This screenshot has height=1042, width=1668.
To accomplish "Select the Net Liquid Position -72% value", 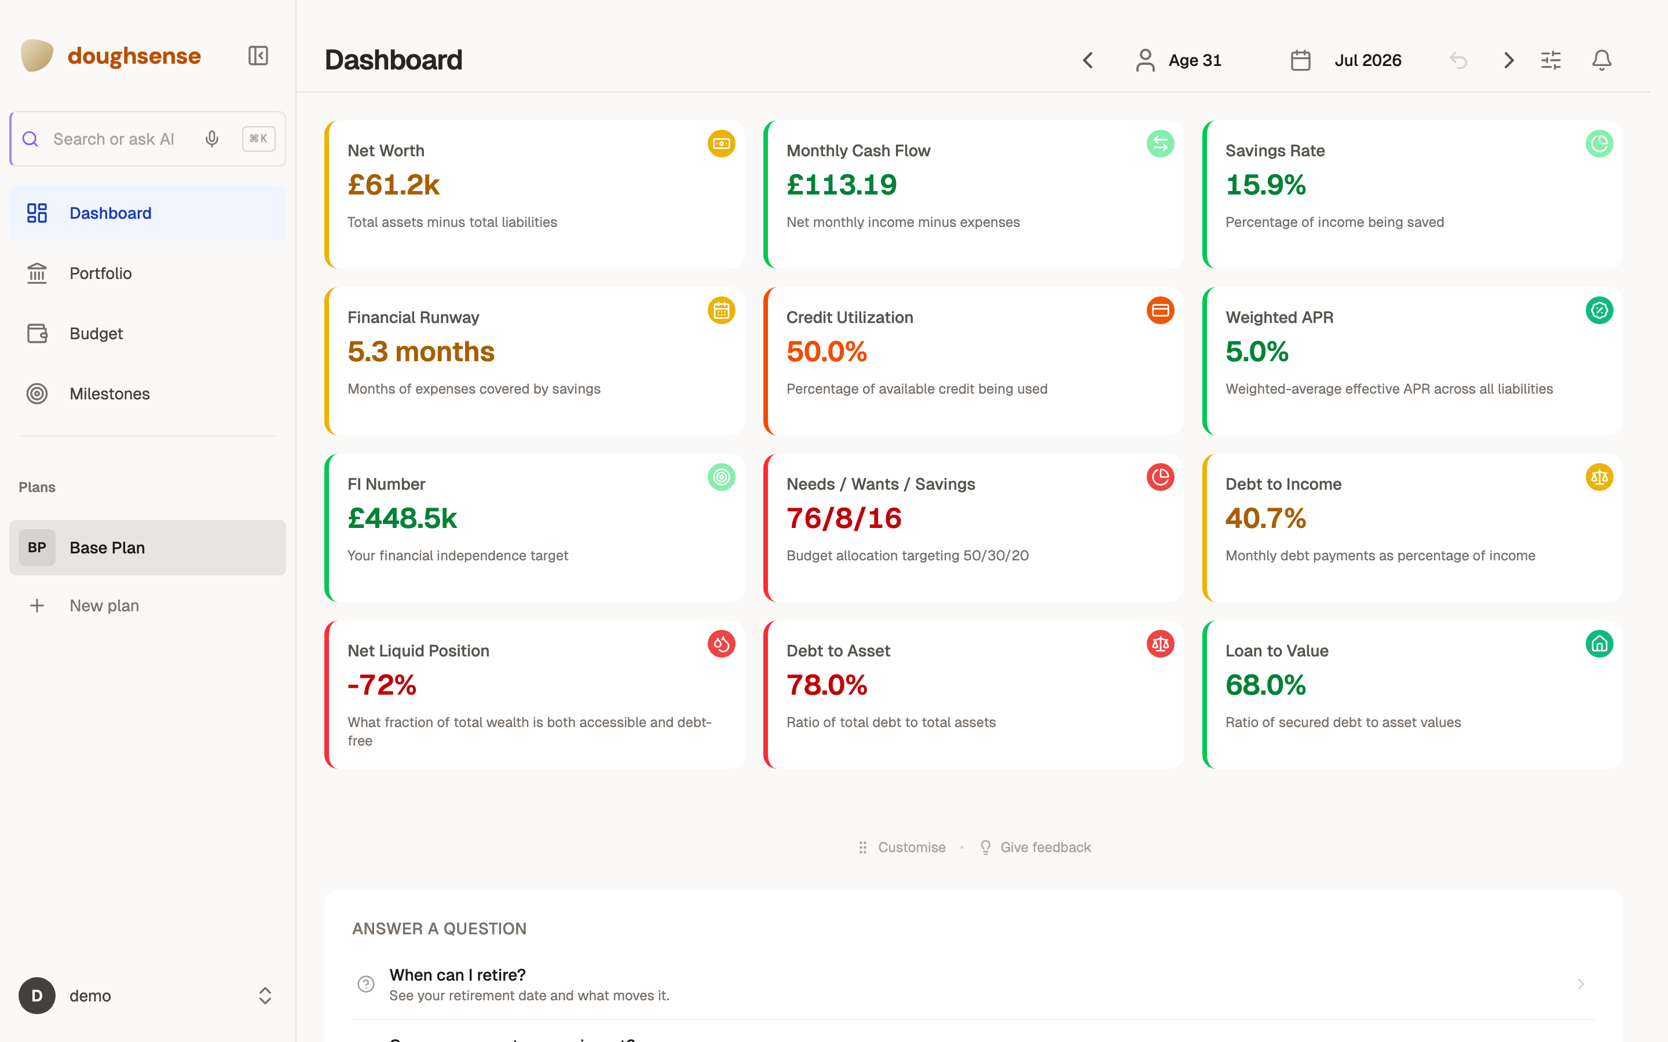I will [x=382, y=685].
